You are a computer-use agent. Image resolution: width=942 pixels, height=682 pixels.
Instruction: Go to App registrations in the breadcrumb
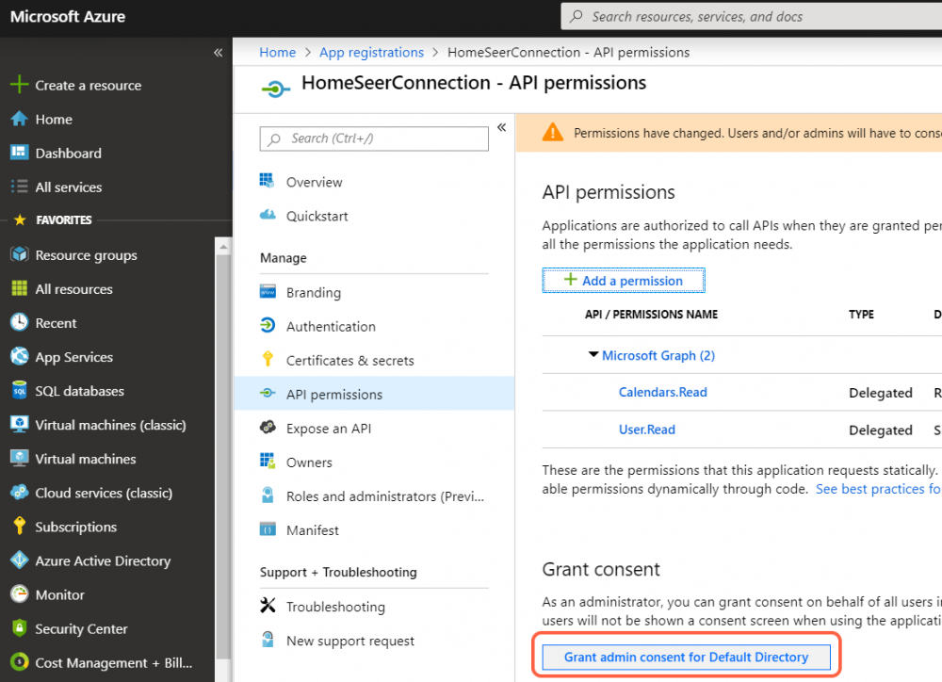click(x=371, y=53)
